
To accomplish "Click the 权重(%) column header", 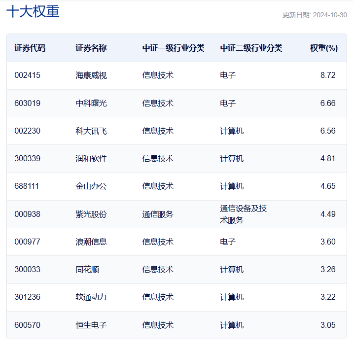I will [324, 48].
